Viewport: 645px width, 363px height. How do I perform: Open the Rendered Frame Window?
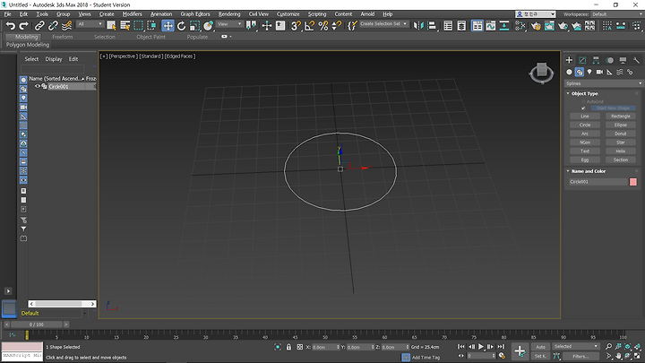tap(549, 26)
